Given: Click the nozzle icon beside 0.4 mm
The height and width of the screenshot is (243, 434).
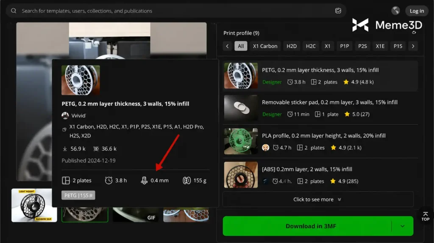Looking at the screenshot, I should (144, 180).
